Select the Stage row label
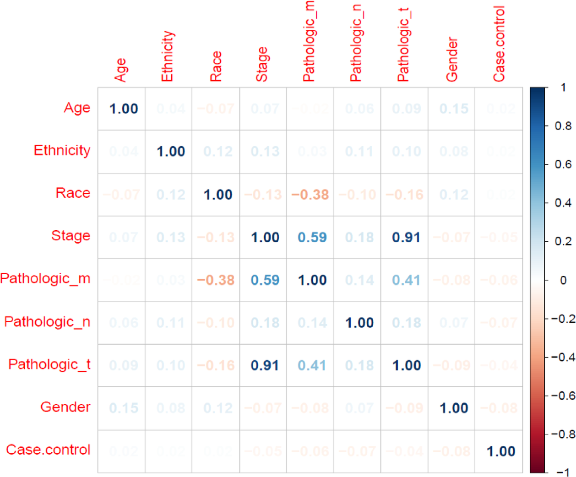Screen dimensions: 576x477 pyautogui.click(x=71, y=236)
